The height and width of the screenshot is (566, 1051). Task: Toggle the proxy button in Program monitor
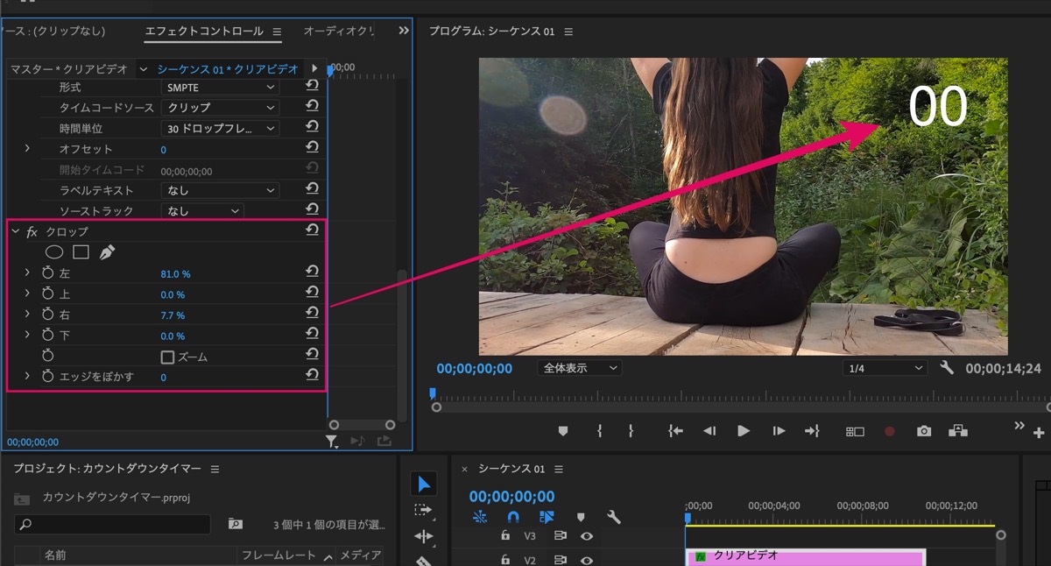(x=958, y=431)
